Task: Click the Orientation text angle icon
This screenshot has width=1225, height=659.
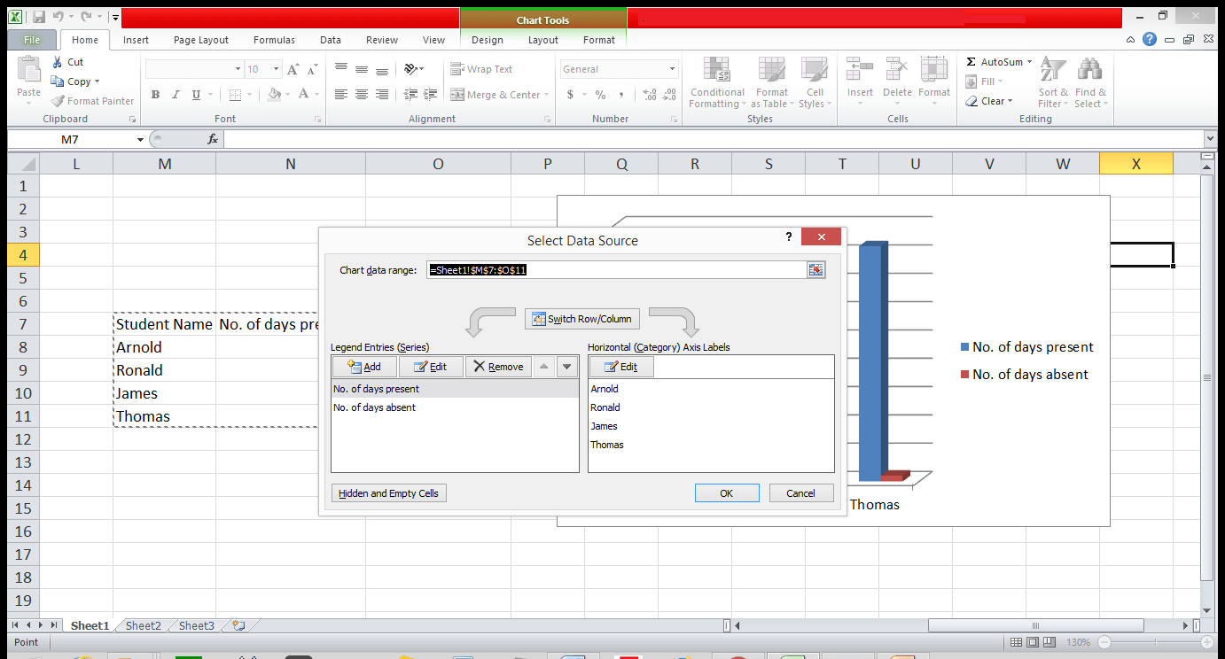Action: pos(410,69)
